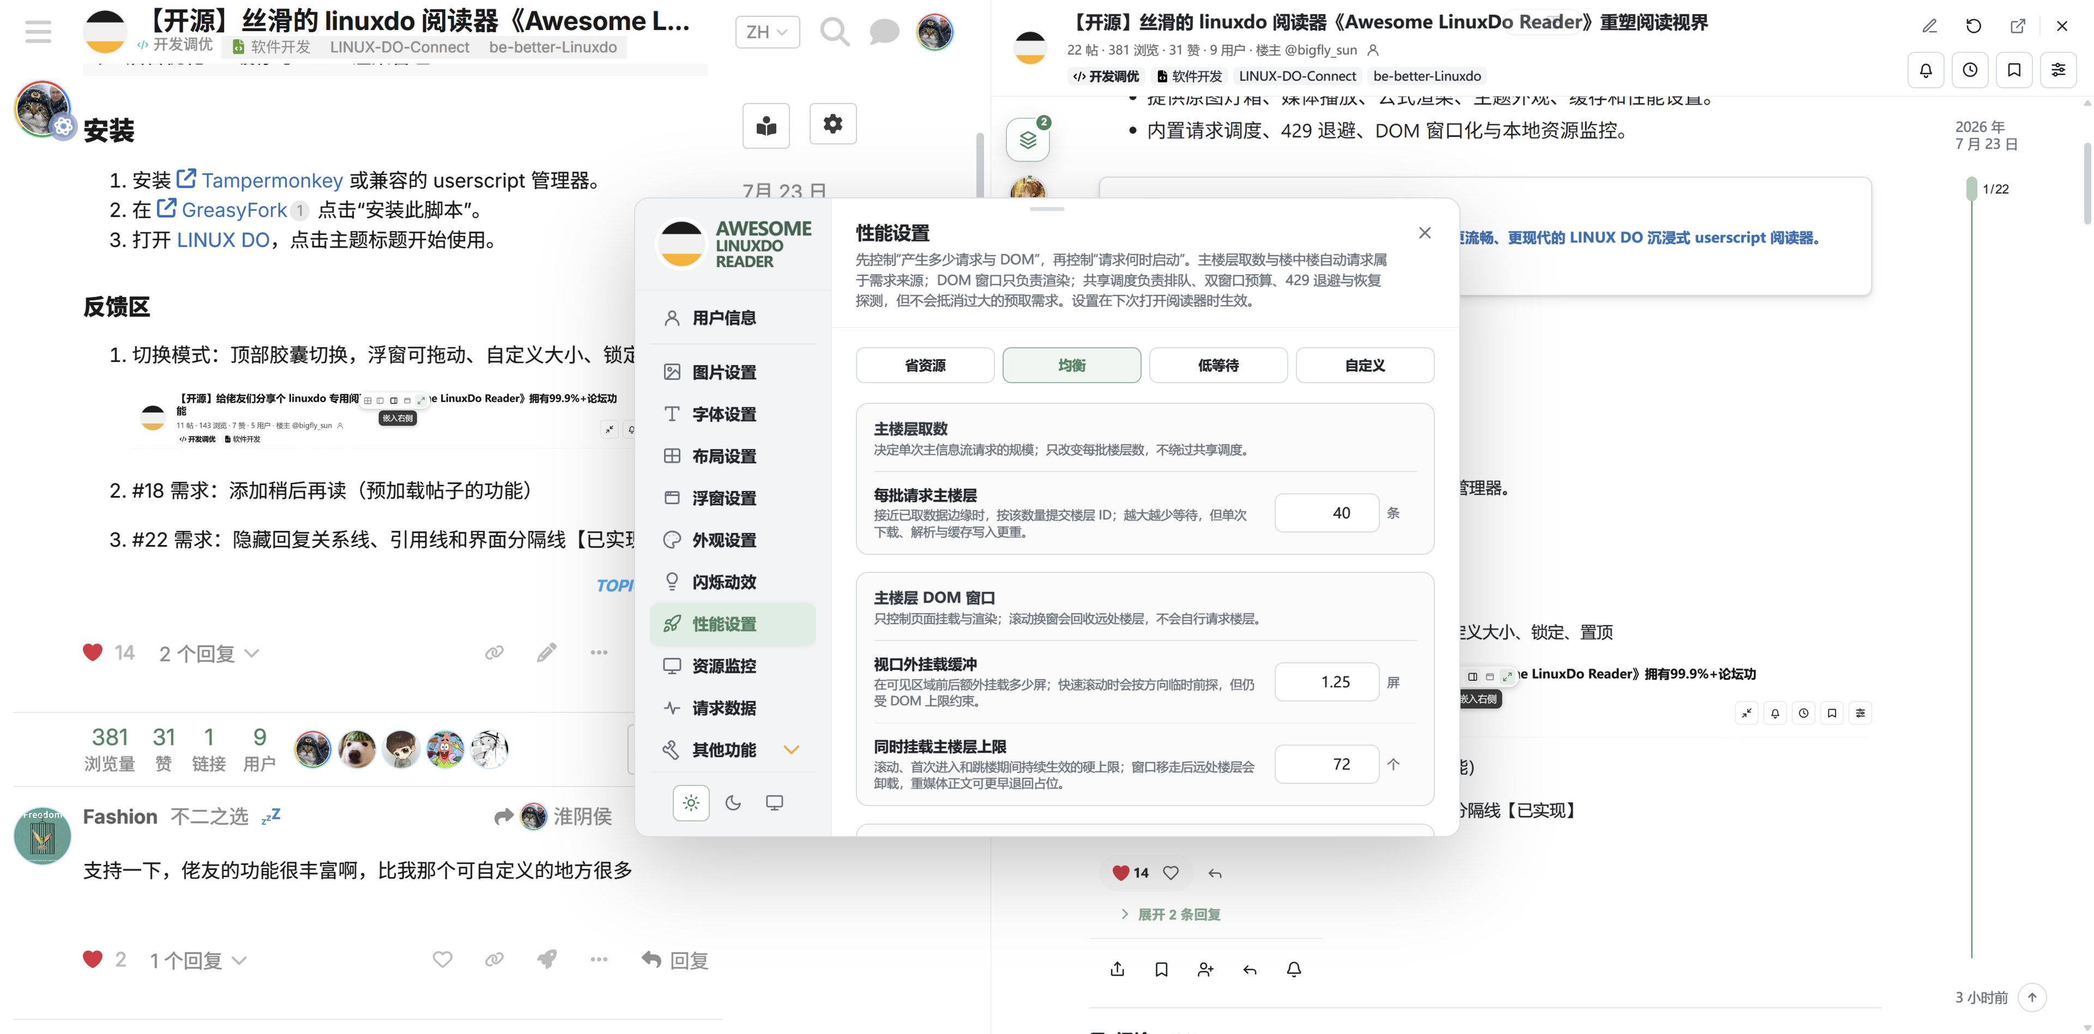This screenshot has height=1034, width=2094.
Task: Open the gear settings button beside the book icon
Action: tap(832, 124)
